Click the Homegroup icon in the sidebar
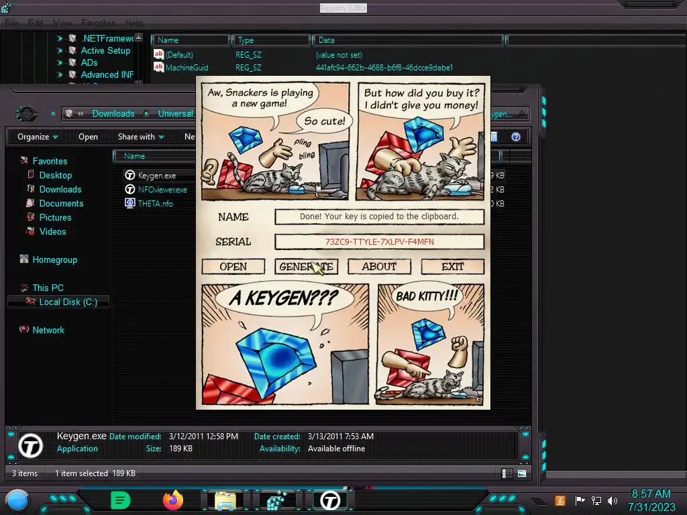Viewport: 687px width, 515px height. pyautogui.click(x=24, y=259)
